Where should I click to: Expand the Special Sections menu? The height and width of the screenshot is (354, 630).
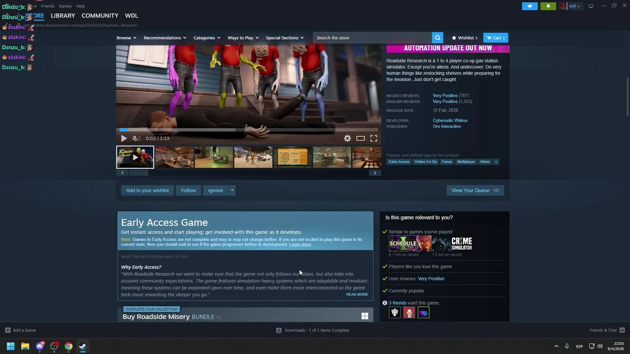pyautogui.click(x=284, y=38)
